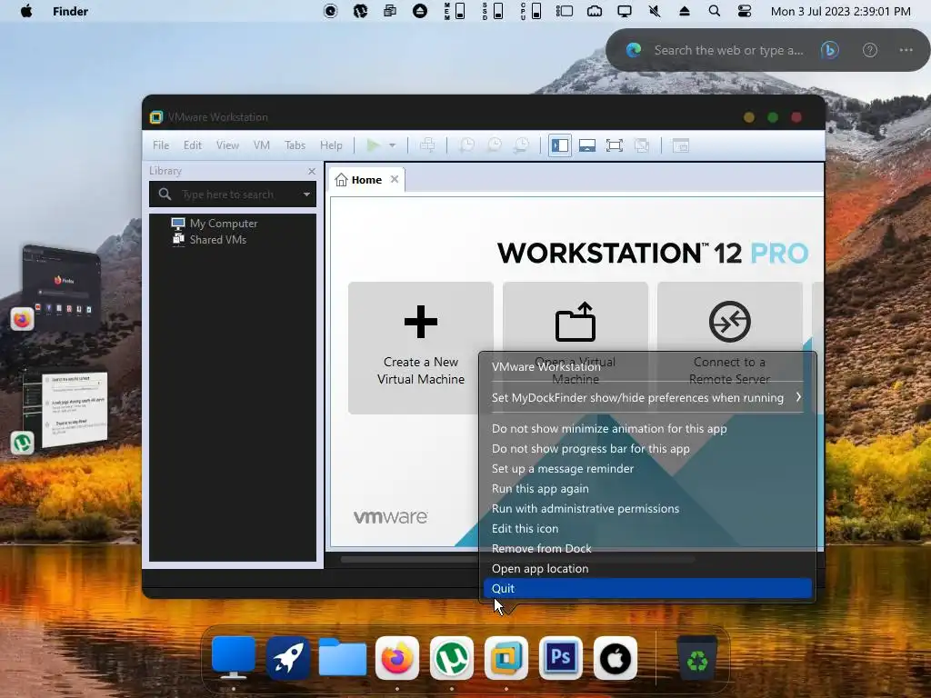
Task: Open the Edit menu
Action: click(x=193, y=145)
